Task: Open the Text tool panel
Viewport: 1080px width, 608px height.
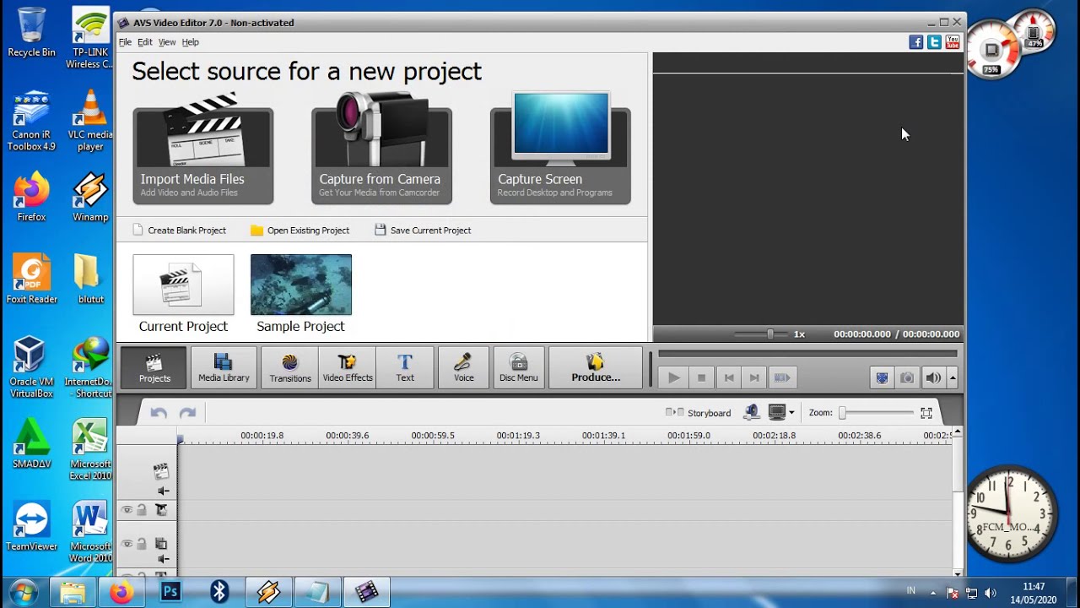Action: pyautogui.click(x=405, y=367)
